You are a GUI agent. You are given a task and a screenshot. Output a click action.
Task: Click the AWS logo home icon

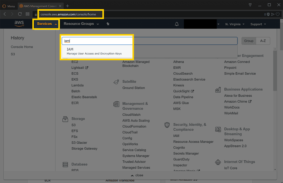(x=19, y=24)
